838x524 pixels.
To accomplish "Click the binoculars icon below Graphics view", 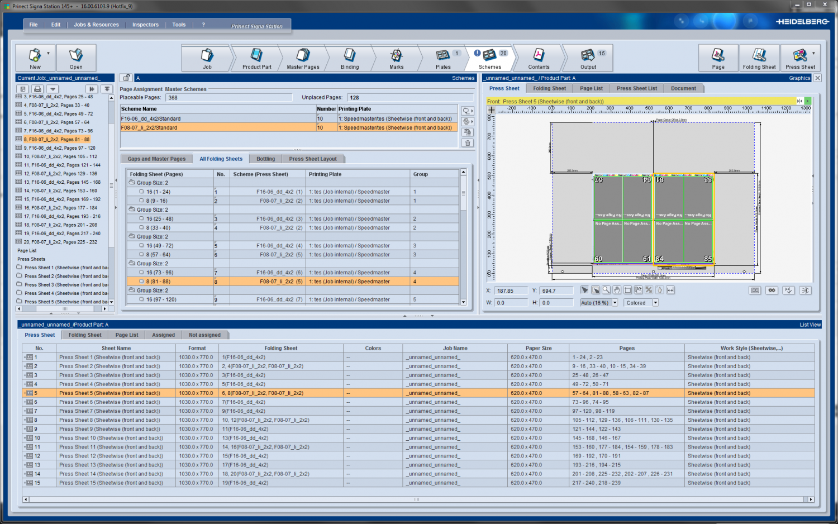I will (772, 290).
